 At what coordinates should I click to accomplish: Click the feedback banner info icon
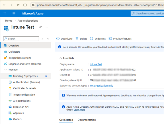pos(60,47)
